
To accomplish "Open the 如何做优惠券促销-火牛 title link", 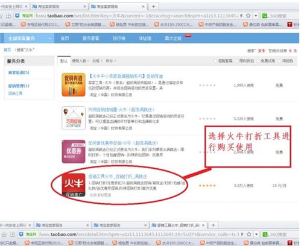I will tap(123, 143).
